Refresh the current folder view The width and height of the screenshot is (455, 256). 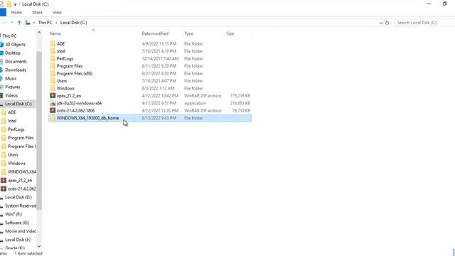pos(387,23)
